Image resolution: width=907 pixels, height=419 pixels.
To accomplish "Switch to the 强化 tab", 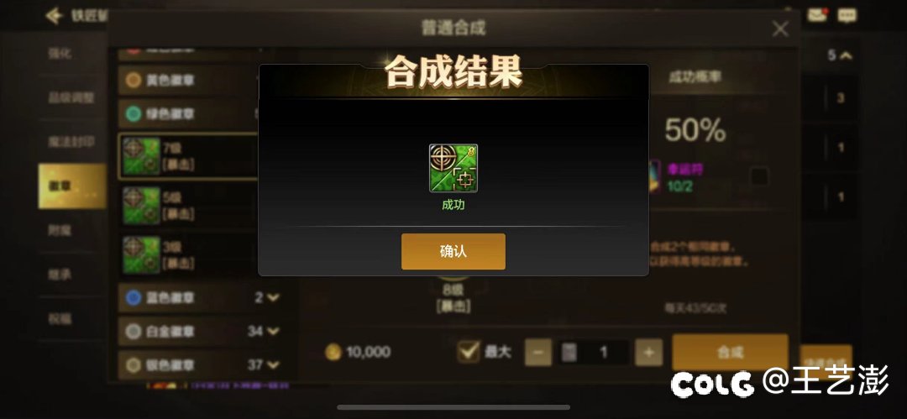I will click(x=60, y=54).
